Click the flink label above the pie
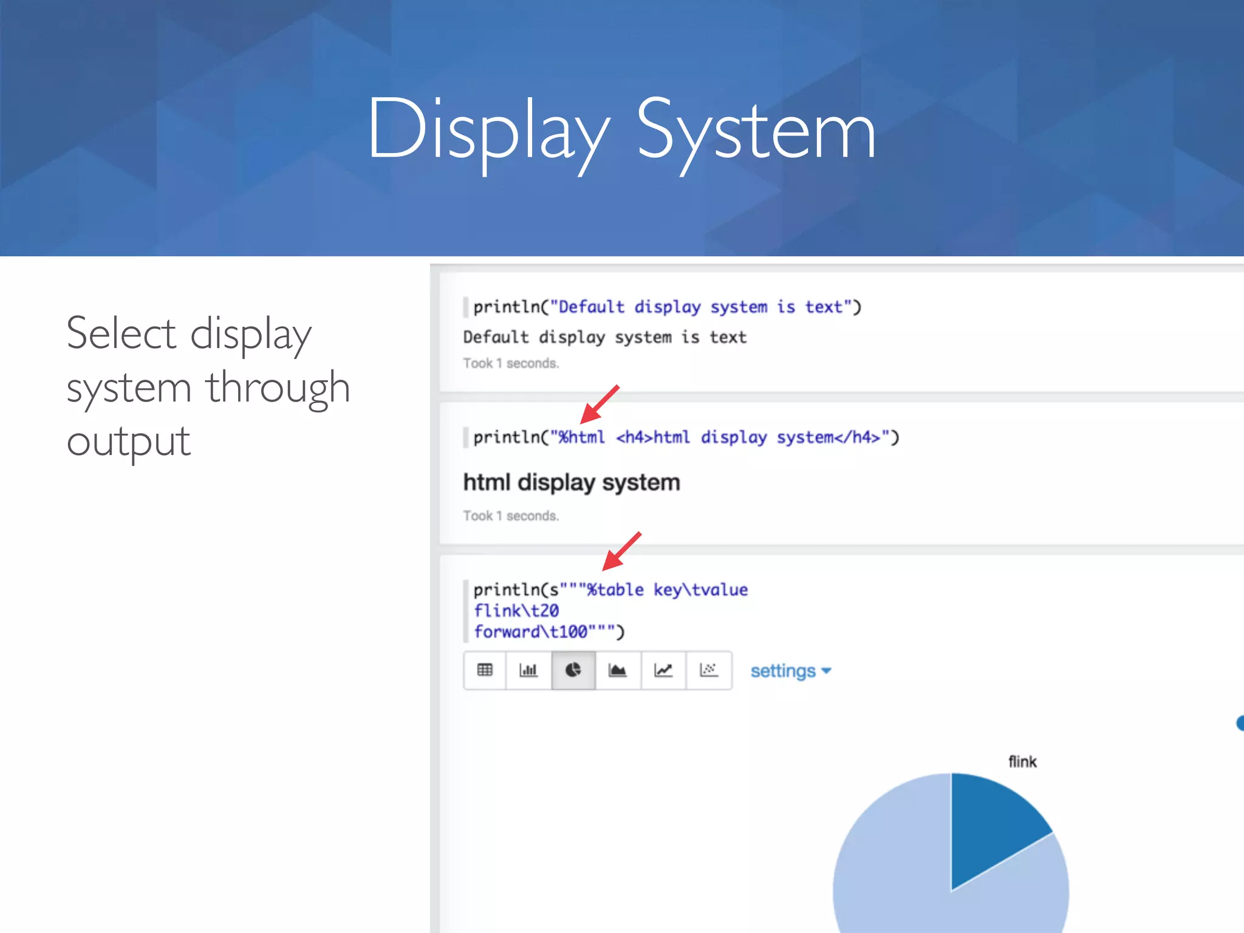The width and height of the screenshot is (1244, 933). [1022, 761]
